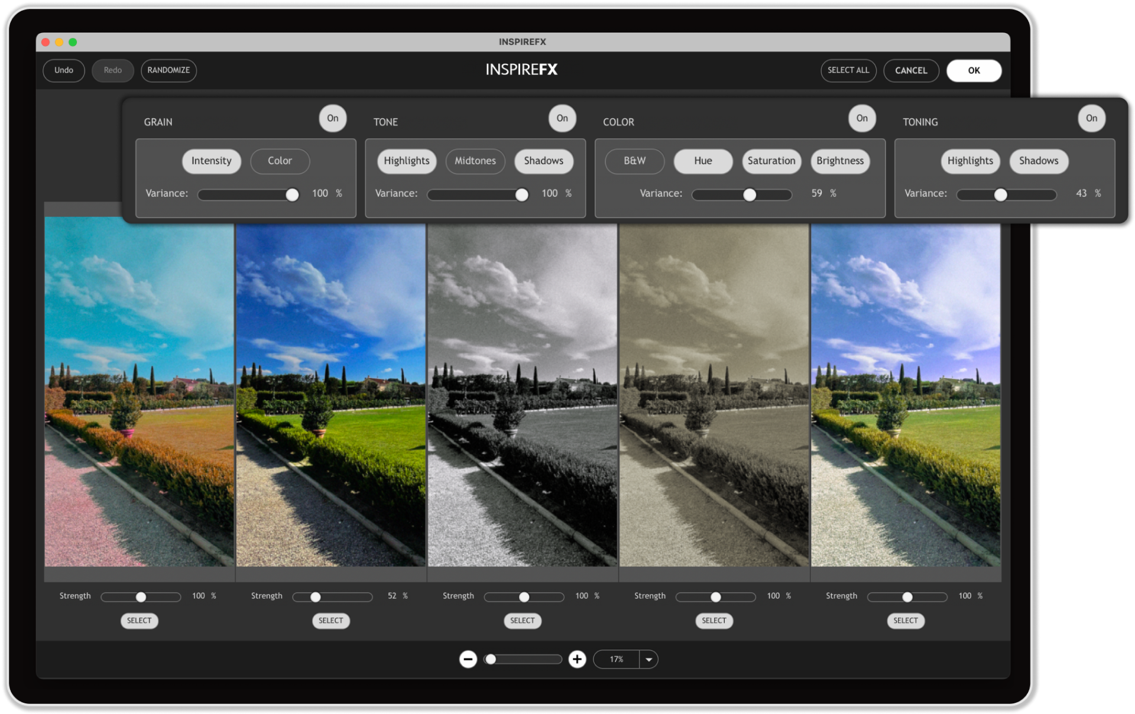
Task: Click SELECT under the black-and-white preview
Action: [523, 621]
